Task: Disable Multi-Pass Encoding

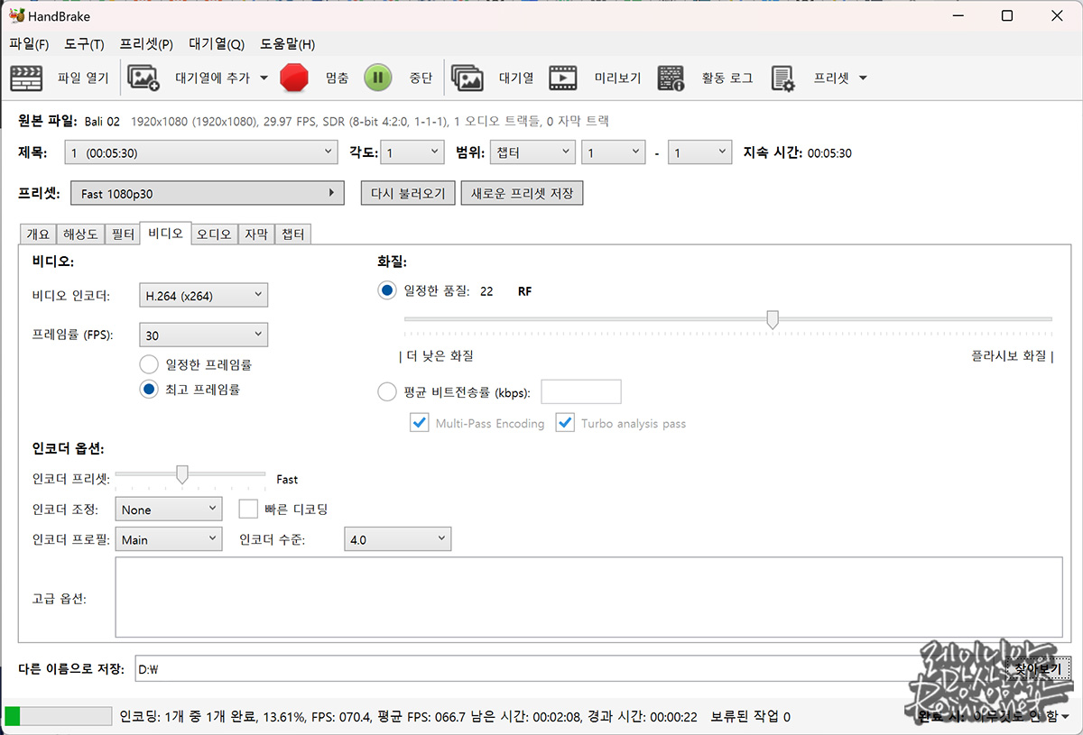Action: coord(419,422)
